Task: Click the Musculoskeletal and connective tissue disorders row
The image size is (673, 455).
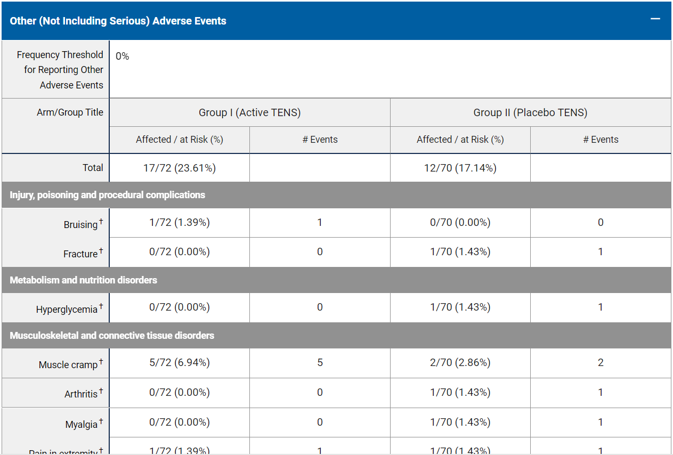Action: tap(336, 336)
